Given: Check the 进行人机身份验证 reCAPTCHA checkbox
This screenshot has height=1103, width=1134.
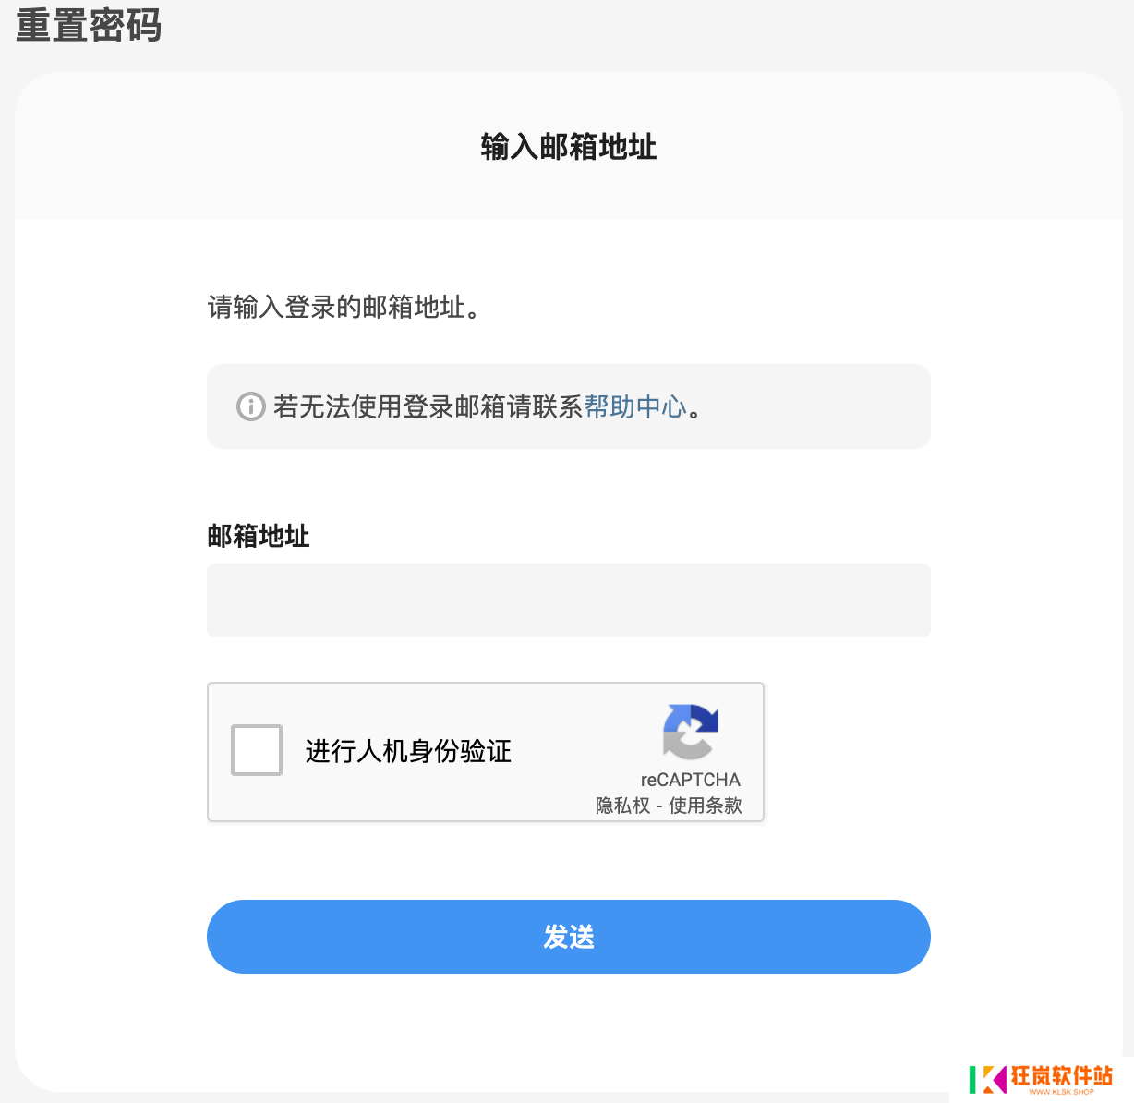Looking at the screenshot, I should [257, 750].
